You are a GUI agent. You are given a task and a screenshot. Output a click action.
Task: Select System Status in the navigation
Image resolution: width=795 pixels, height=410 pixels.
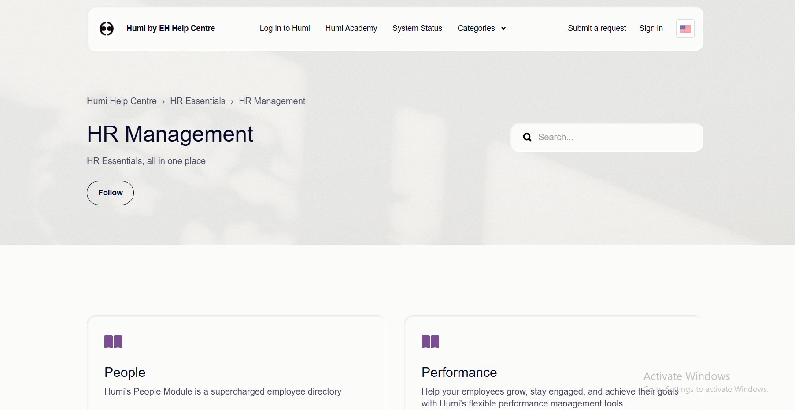[417, 28]
